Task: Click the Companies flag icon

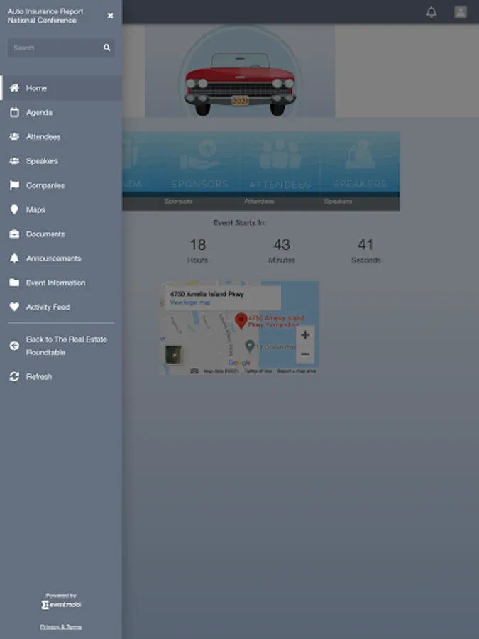Action: click(x=14, y=185)
